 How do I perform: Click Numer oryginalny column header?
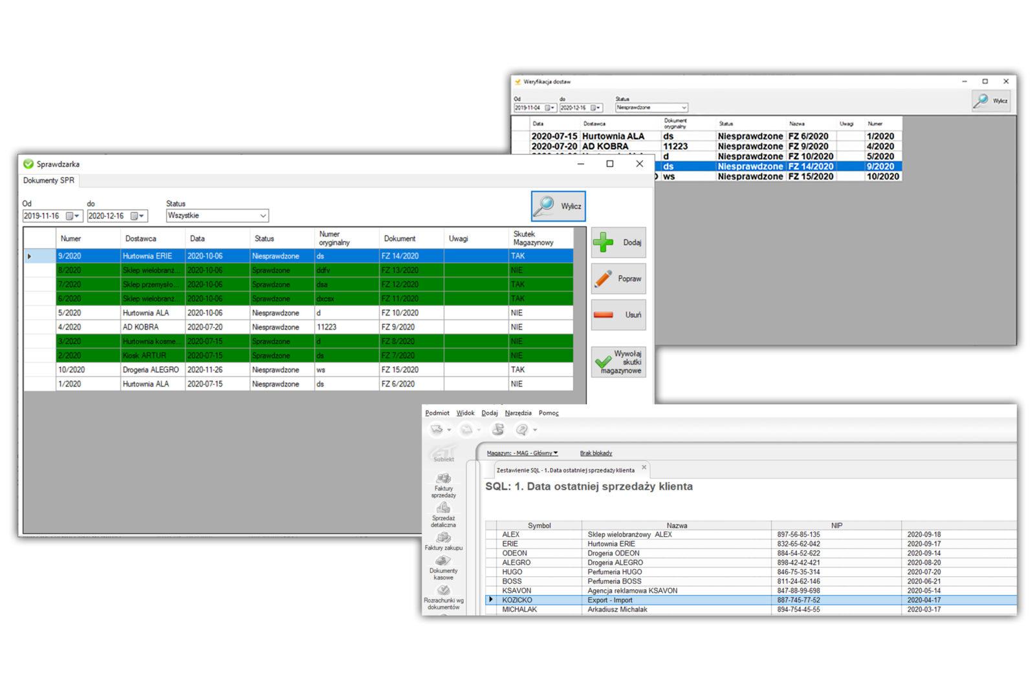click(x=347, y=239)
